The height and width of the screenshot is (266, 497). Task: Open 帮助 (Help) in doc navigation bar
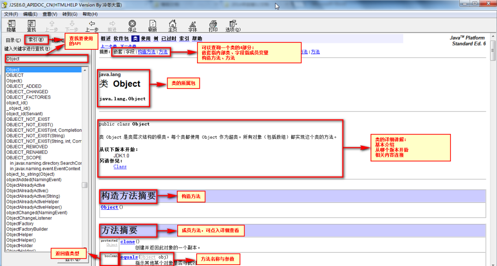(x=197, y=39)
